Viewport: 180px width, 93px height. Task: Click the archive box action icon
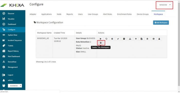124,39
